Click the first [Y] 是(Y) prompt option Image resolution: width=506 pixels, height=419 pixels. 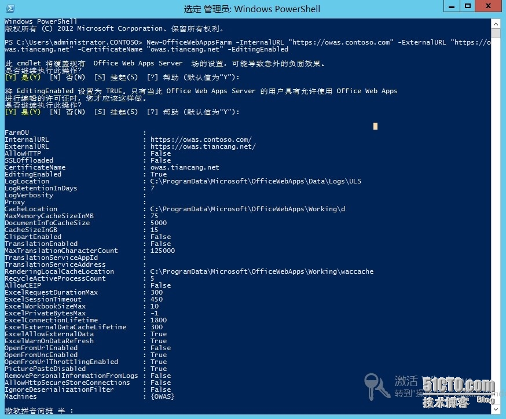[x=23, y=78]
